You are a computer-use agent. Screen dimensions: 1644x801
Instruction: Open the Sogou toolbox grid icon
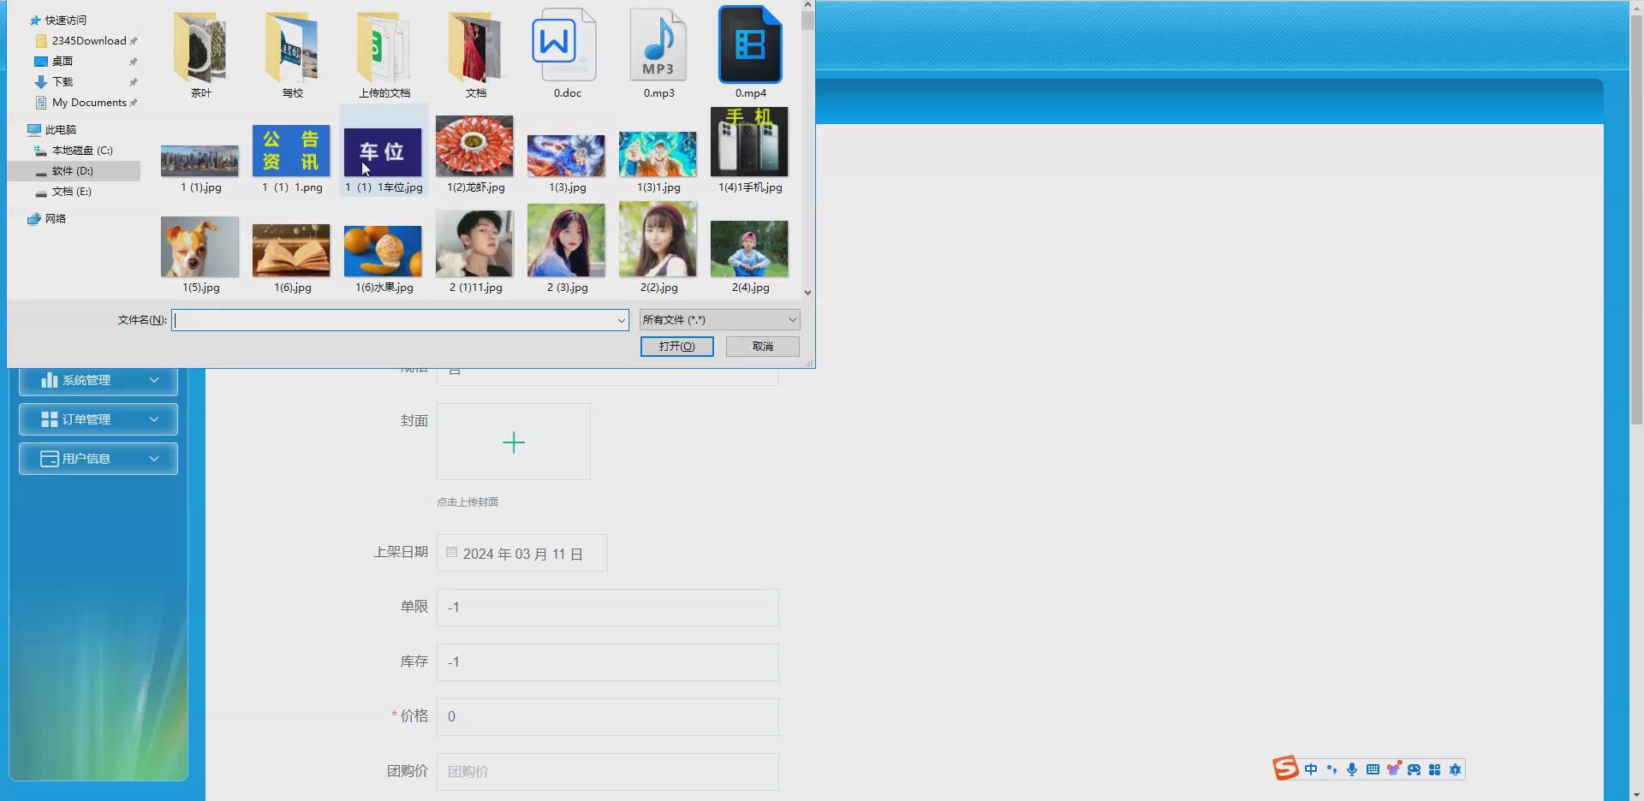(x=1434, y=768)
